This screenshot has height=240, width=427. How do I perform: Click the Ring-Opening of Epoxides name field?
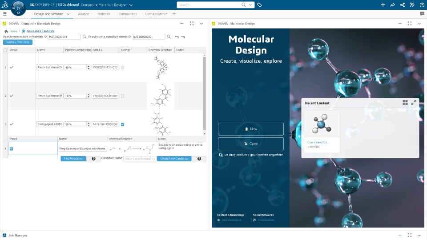pos(83,149)
